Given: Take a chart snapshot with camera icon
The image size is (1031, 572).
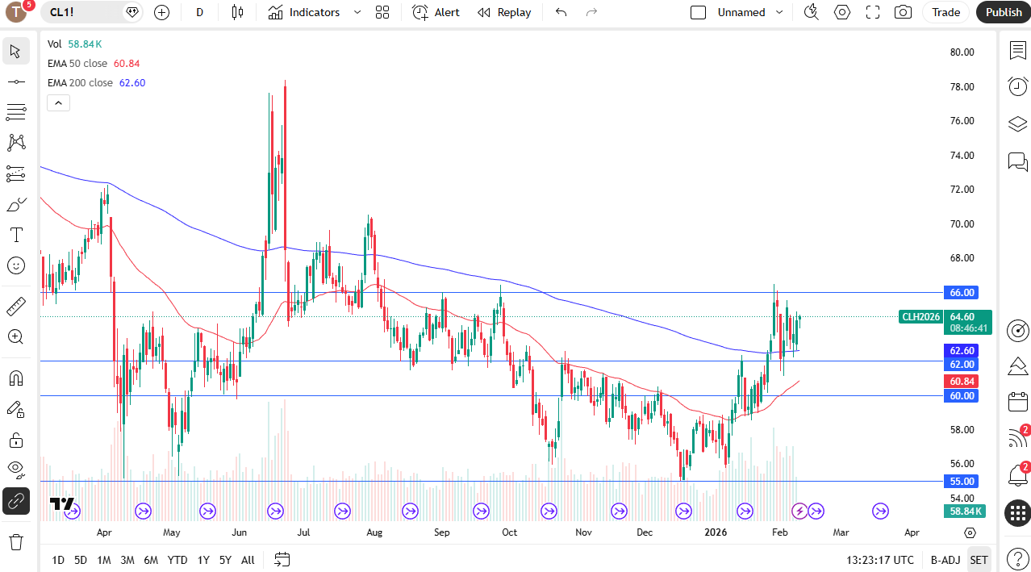Looking at the screenshot, I should (904, 12).
